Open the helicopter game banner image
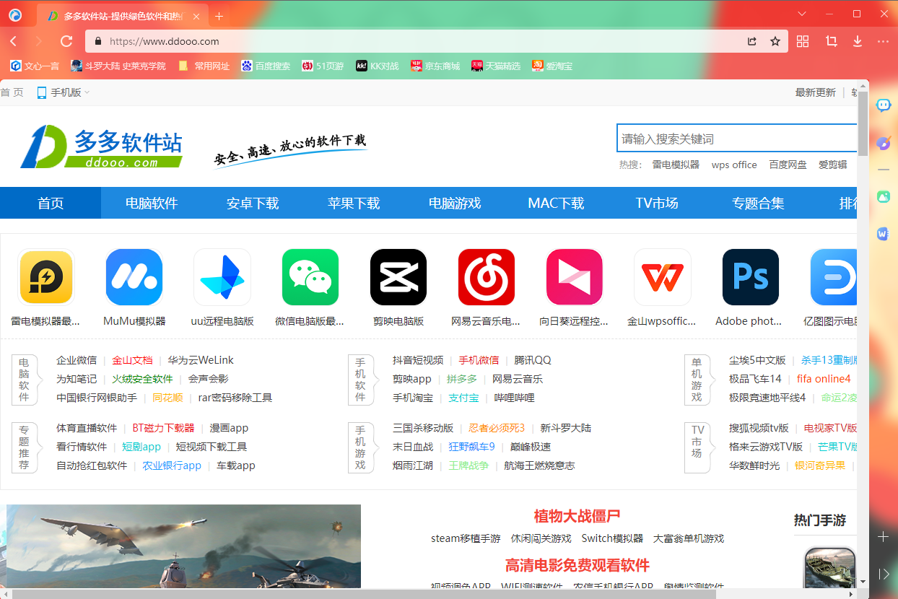This screenshot has height=599, width=898. 183,546
